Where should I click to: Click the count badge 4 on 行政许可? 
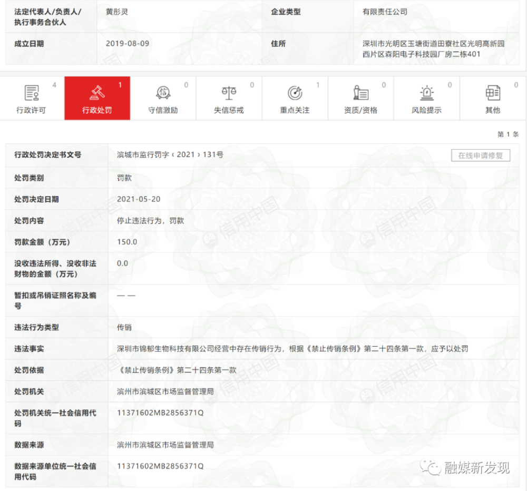pyautogui.click(x=54, y=85)
